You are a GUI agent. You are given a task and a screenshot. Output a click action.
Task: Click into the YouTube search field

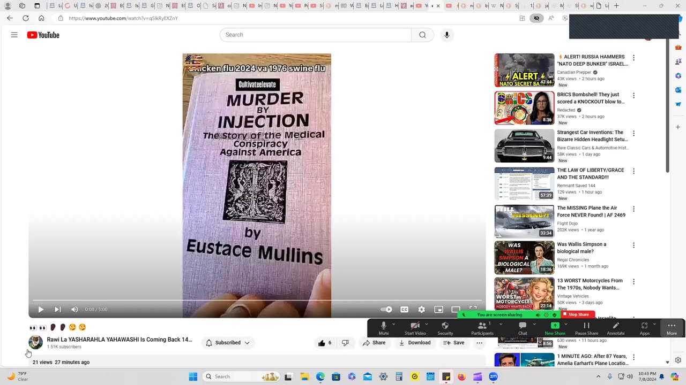pyautogui.click(x=316, y=35)
